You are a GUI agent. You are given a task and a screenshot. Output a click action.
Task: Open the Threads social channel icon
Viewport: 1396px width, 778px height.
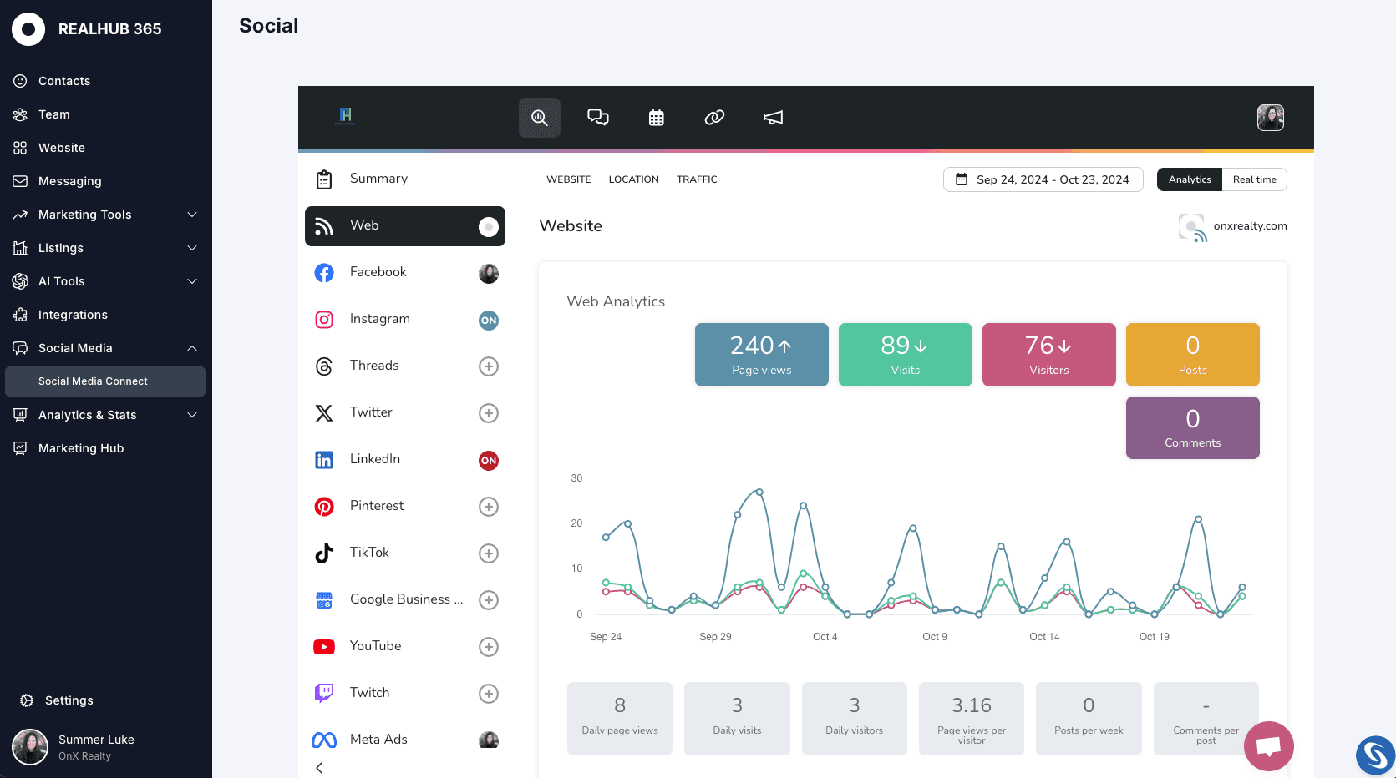(323, 366)
